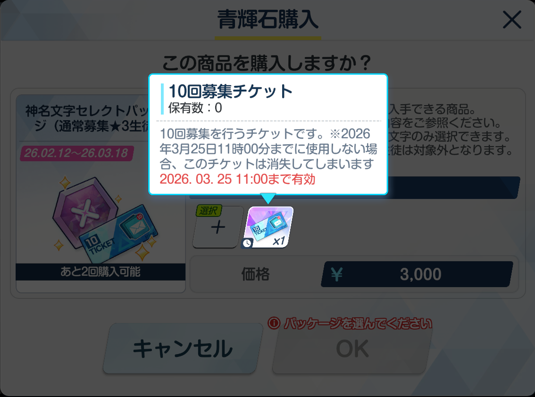This screenshot has height=397, width=535.
Task: Tap the 10回募集チケット item icon
Action: coord(268,227)
